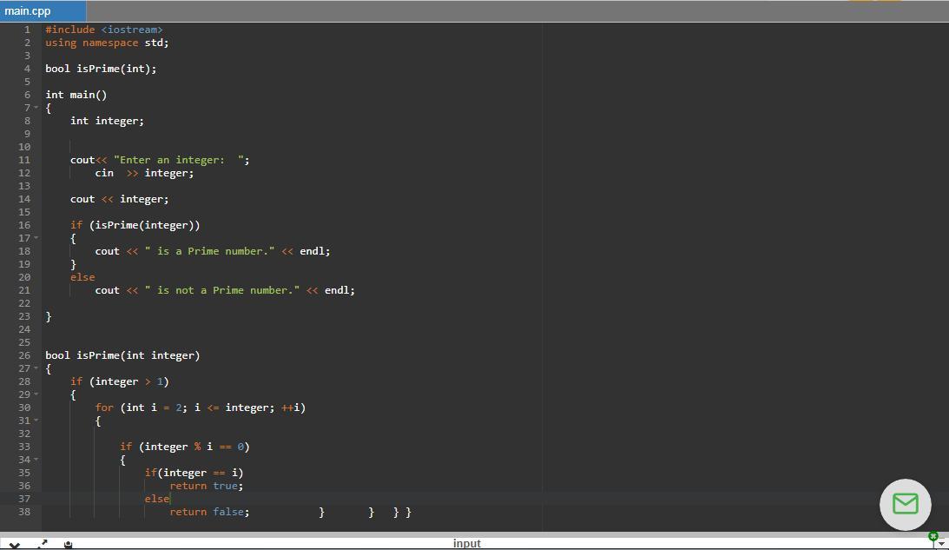Collapse the code block at line 29
Viewport: 949px width, 550px height.
click(36, 394)
